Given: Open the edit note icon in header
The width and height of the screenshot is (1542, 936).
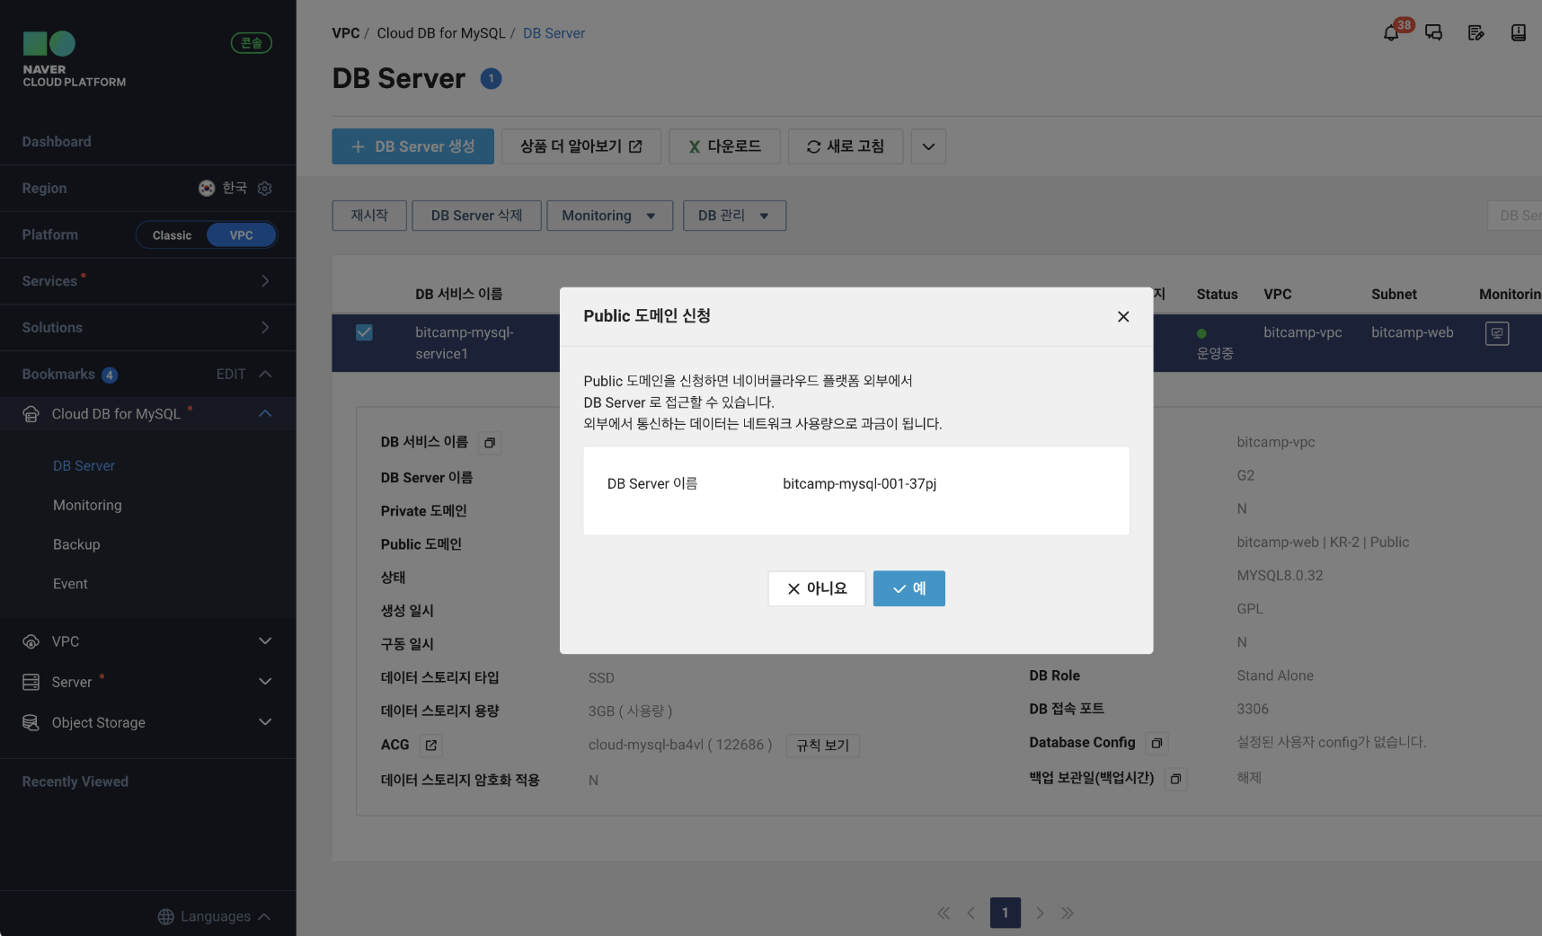Looking at the screenshot, I should pos(1476,33).
